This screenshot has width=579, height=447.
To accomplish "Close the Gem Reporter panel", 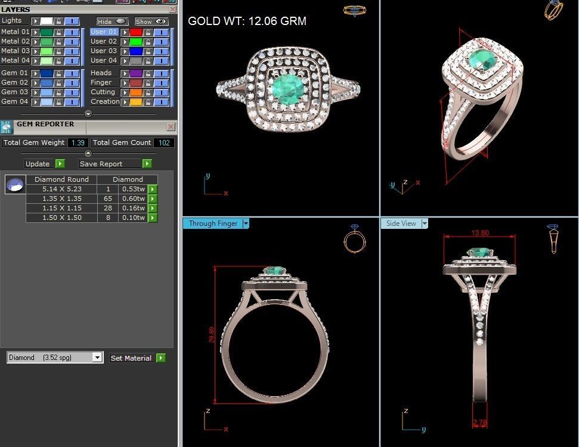I will [x=171, y=126].
